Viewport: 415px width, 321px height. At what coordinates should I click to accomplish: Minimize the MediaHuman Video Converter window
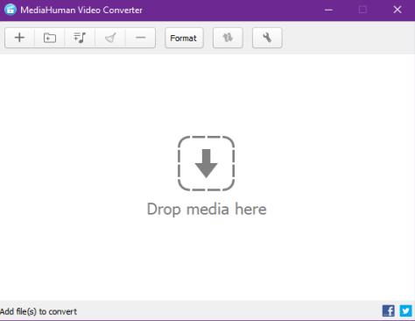[x=328, y=10]
